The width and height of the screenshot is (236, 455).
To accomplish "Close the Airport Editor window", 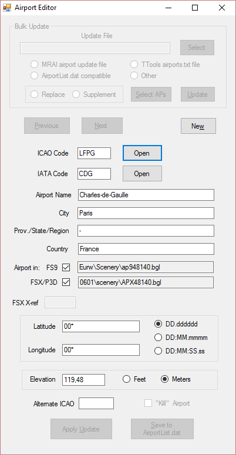I will [221, 8].
